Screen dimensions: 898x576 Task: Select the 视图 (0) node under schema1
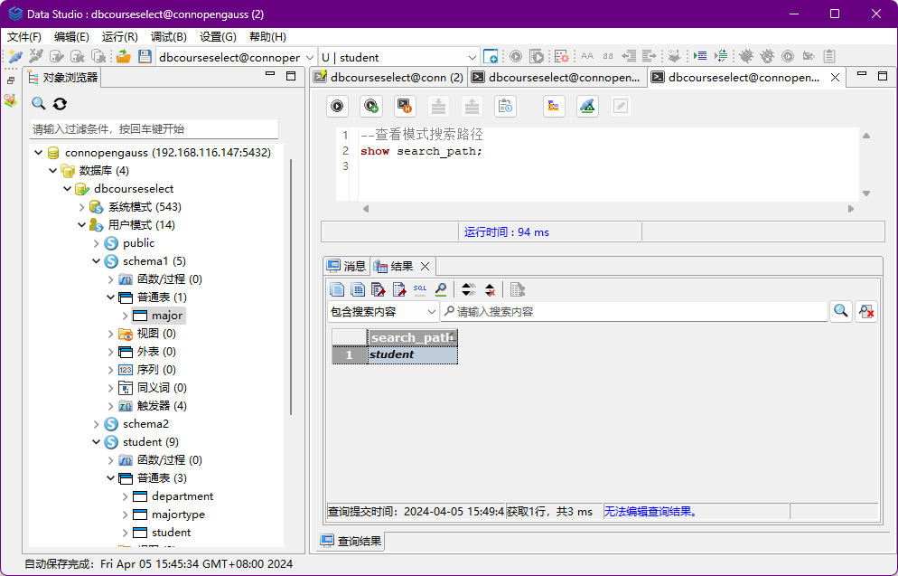pyautogui.click(x=156, y=334)
